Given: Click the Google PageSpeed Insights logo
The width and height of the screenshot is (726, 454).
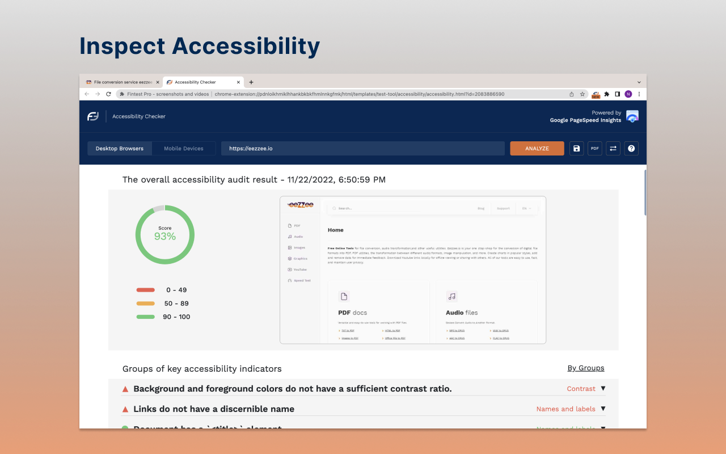Looking at the screenshot, I should (632, 116).
